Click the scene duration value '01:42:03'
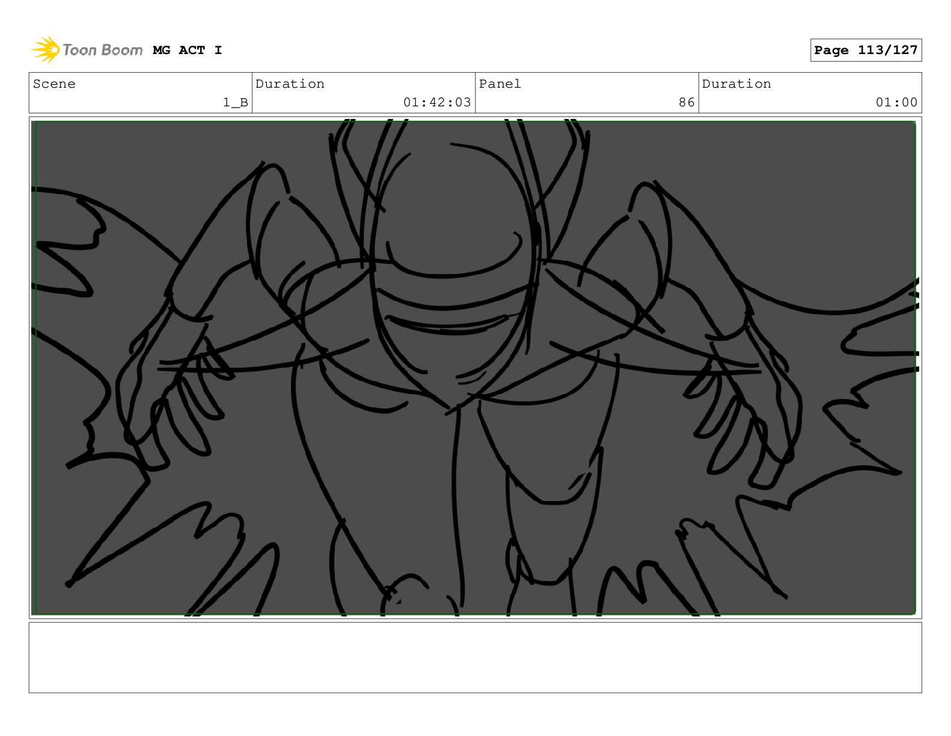This screenshot has width=951, height=736. tap(437, 103)
